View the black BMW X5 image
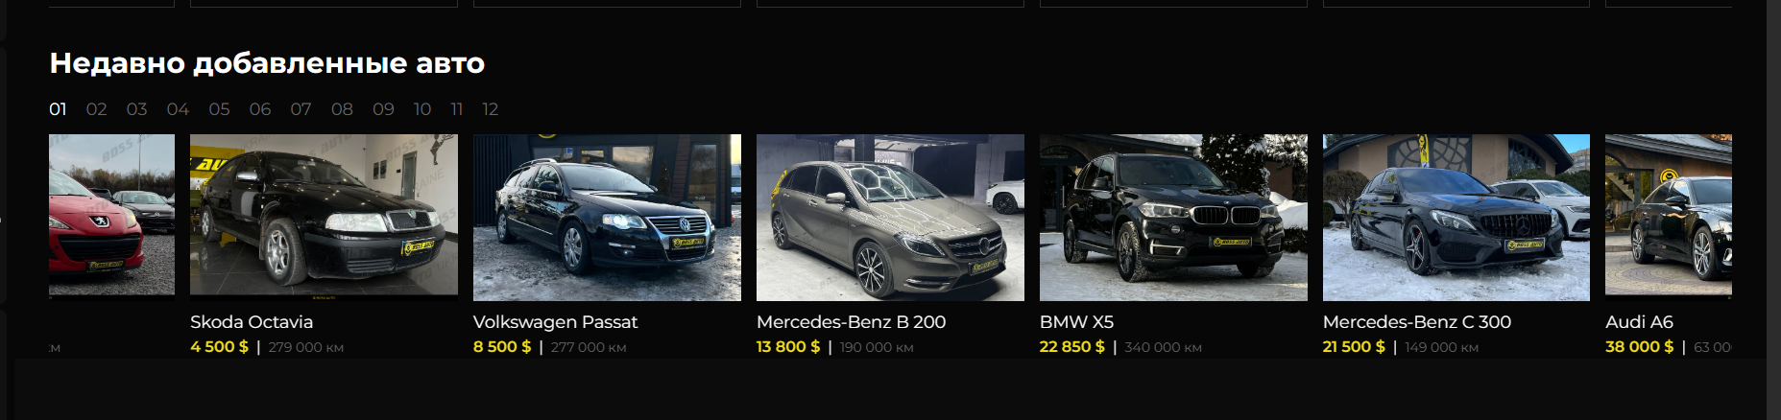This screenshot has height=420, width=1781. tap(1173, 217)
